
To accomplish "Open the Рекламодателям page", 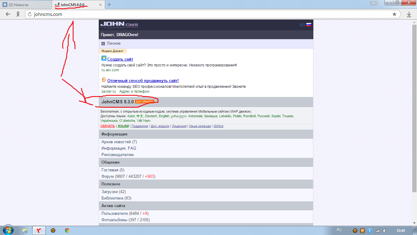I will tap(118, 155).
